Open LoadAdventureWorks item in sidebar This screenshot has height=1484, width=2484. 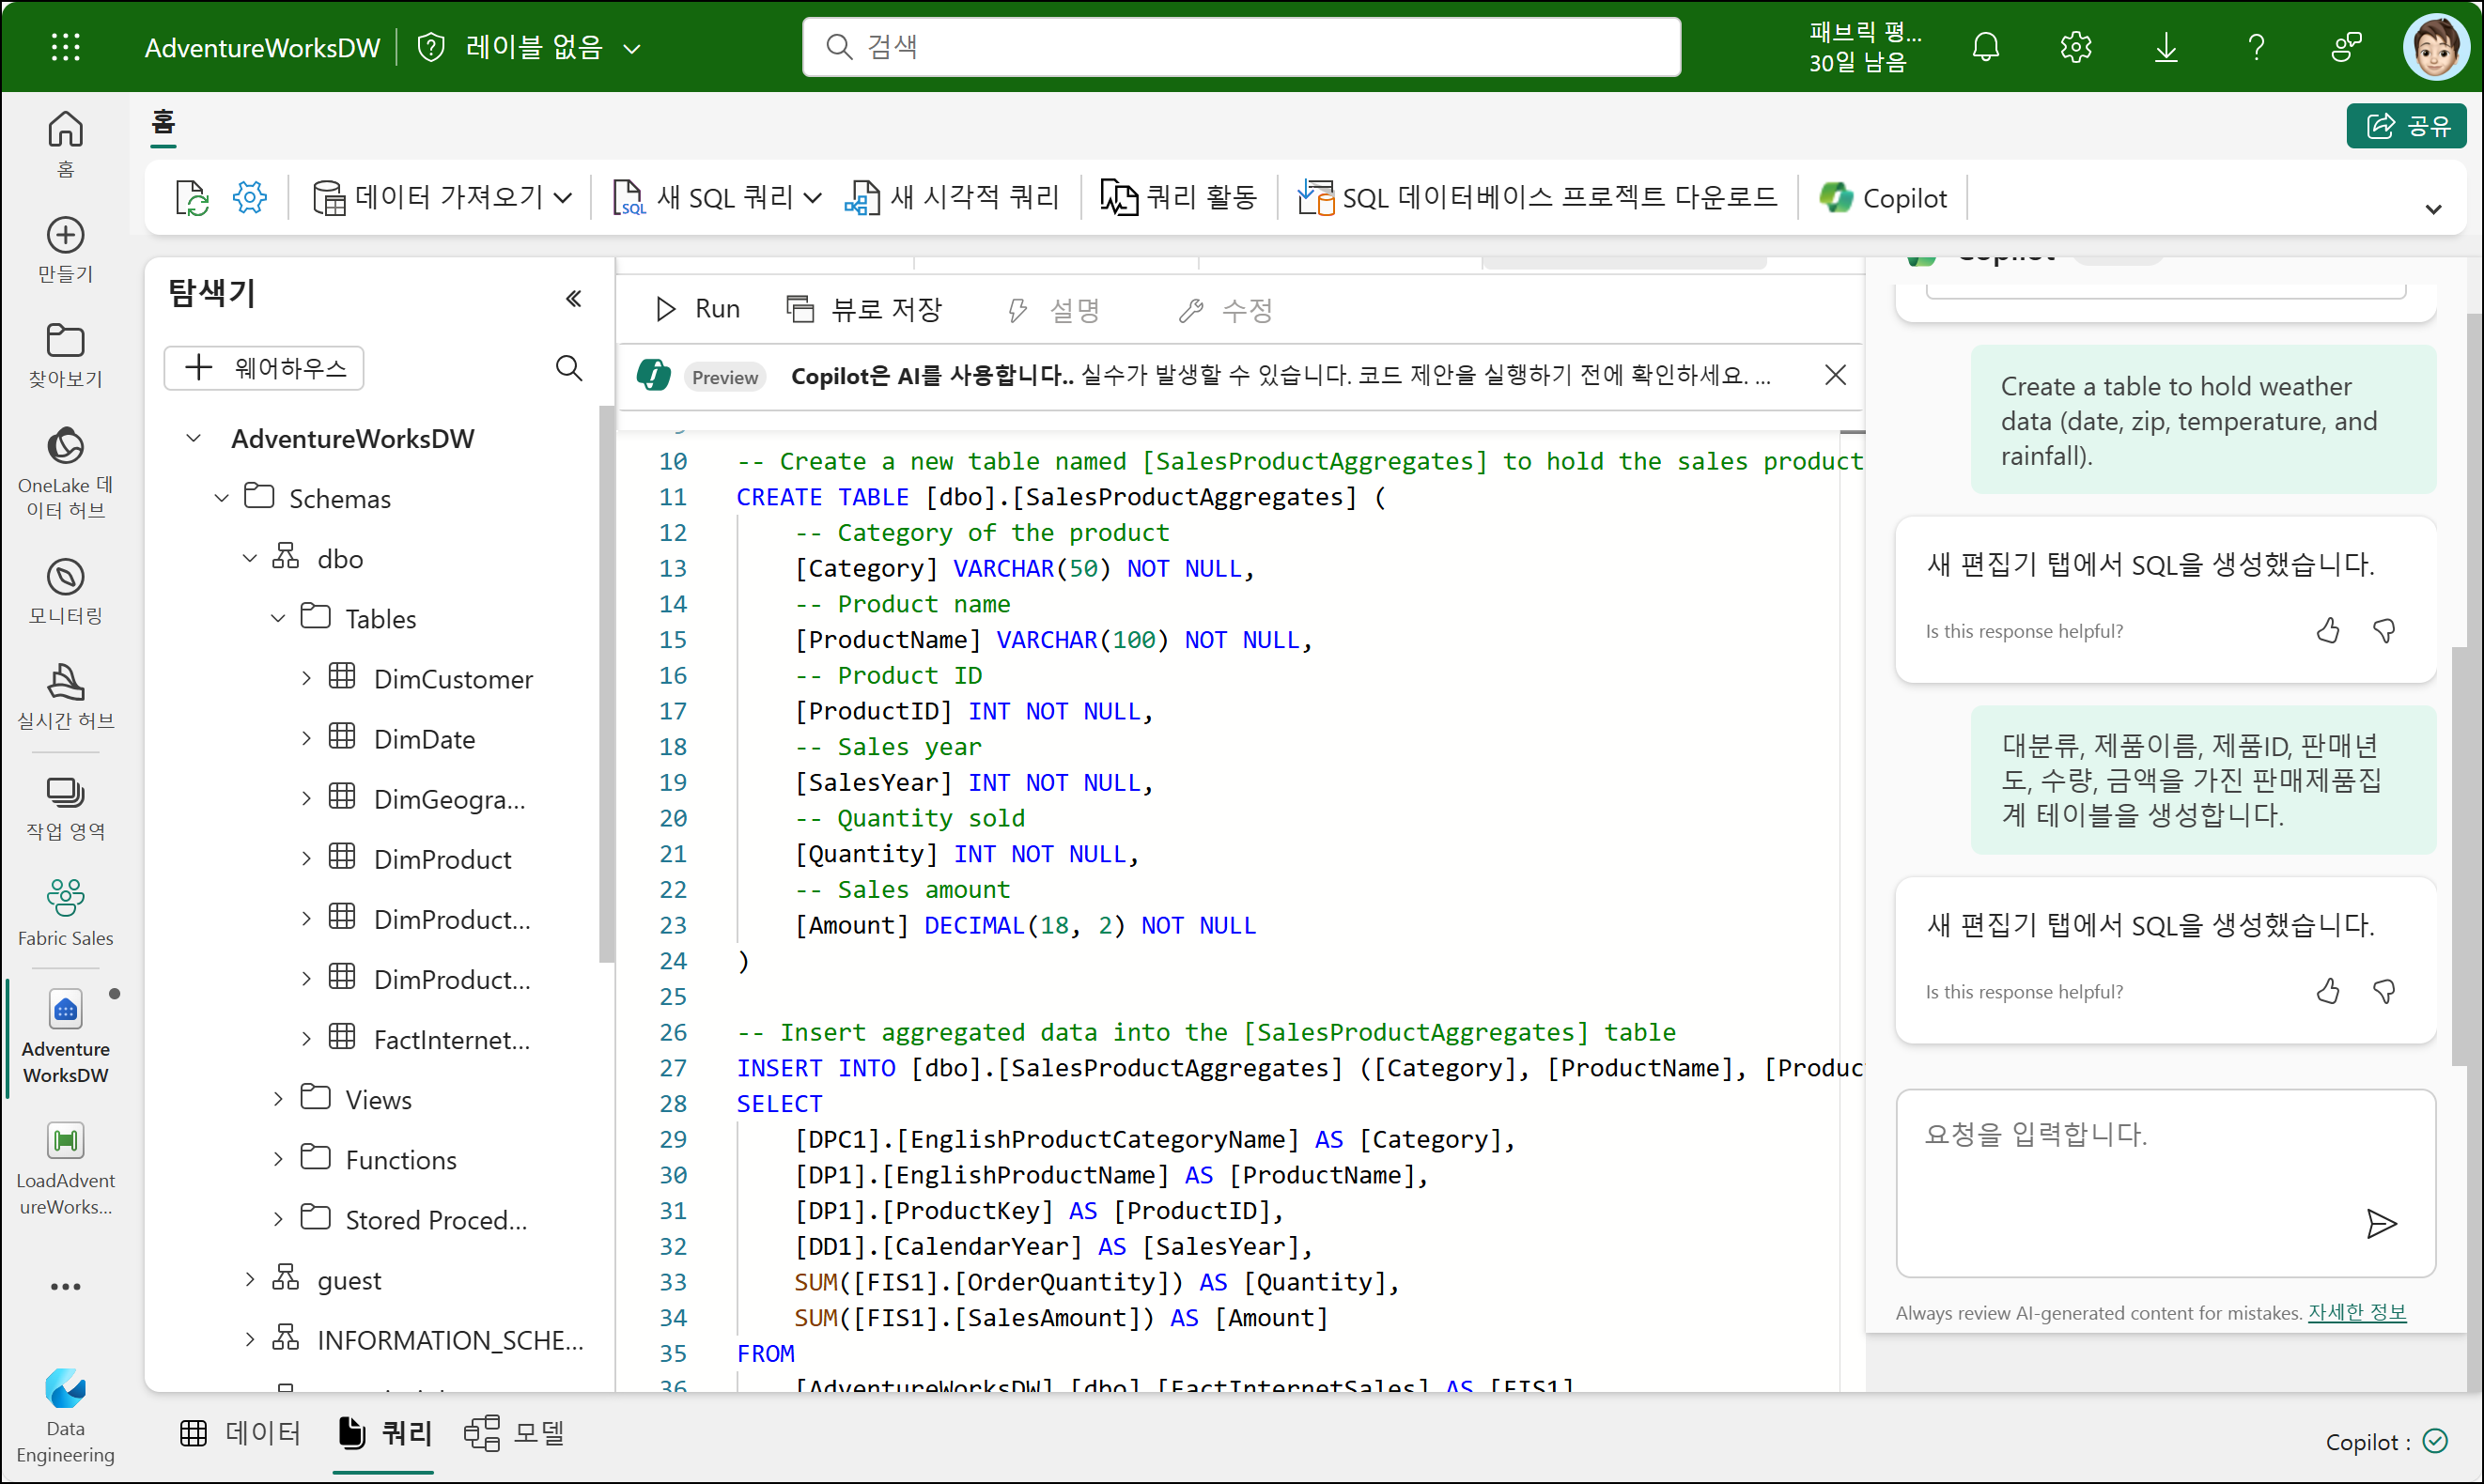(65, 1169)
